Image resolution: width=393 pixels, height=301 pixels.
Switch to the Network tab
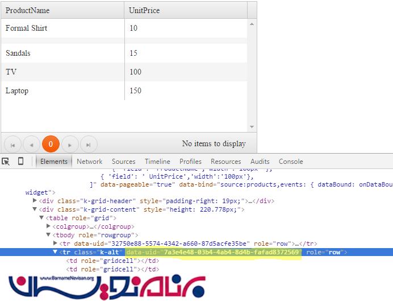(90, 162)
